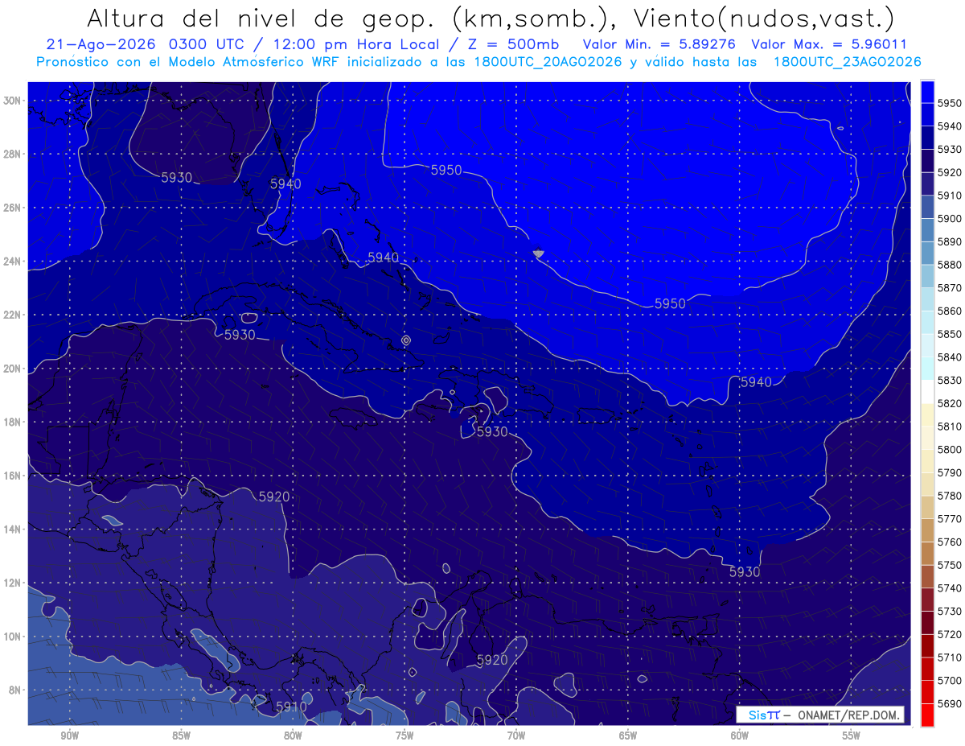Click the legend value 5840
The image size is (965, 746).
click(949, 357)
